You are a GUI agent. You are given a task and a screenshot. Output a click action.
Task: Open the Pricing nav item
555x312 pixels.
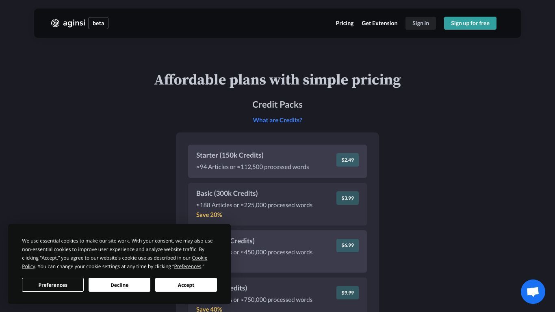point(345,23)
